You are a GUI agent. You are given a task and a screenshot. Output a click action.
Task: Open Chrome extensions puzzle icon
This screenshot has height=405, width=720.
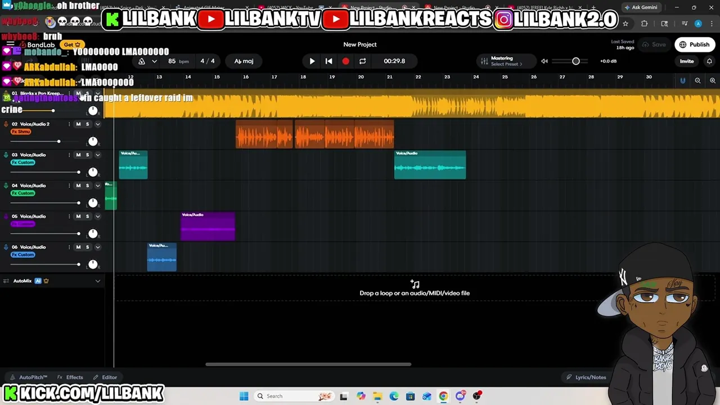[x=645, y=24]
